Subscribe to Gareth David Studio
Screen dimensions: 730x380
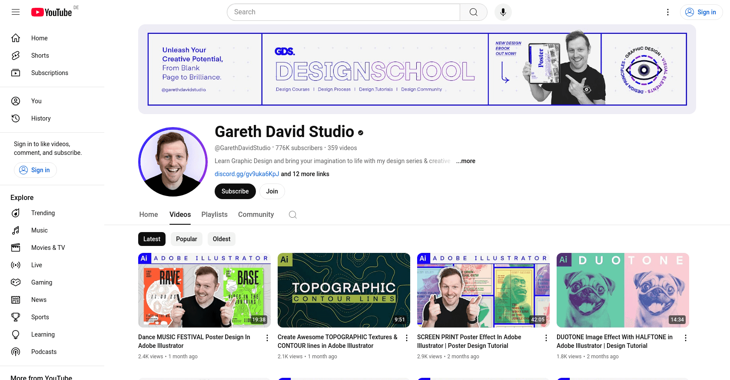235,191
